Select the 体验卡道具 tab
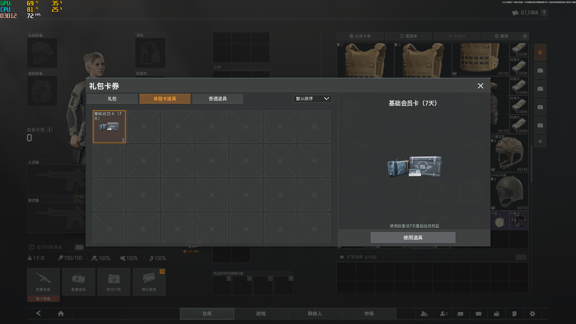The height and width of the screenshot is (324, 576). coord(164,99)
